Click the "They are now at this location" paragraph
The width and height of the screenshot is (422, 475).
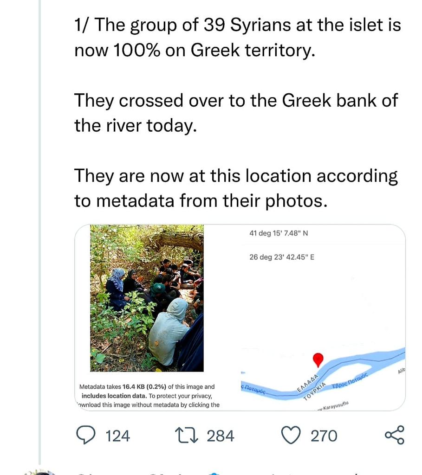[x=236, y=188]
